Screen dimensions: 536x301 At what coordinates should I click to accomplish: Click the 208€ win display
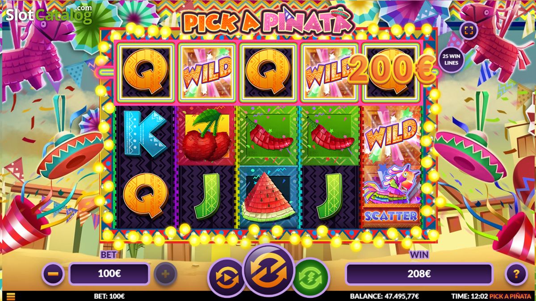point(419,274)
